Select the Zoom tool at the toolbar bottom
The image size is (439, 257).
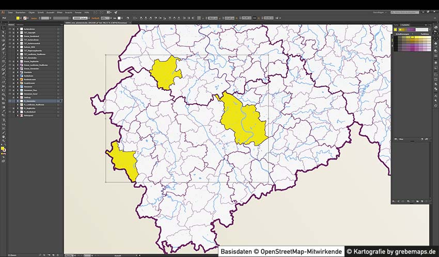point(3,140)
